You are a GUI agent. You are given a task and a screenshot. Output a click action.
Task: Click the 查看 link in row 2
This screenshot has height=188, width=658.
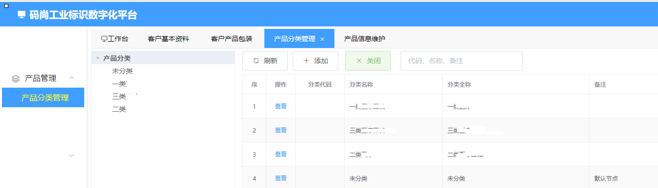click(x=281, y=130)
